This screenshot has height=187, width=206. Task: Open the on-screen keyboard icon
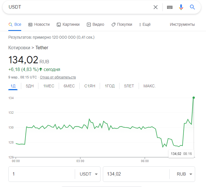tap(170, 7)
